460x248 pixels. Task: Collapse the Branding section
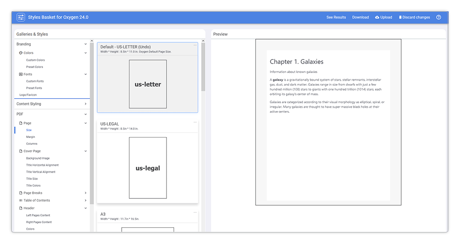pos(85,44)
